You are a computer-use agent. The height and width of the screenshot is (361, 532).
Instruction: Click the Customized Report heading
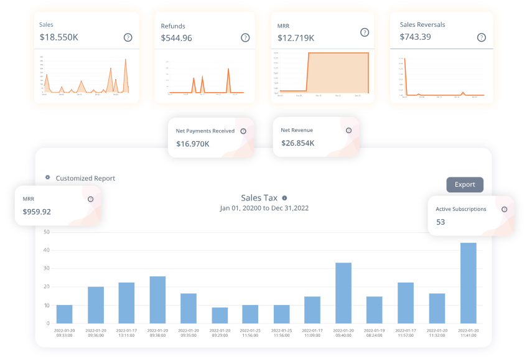point(85,178)
